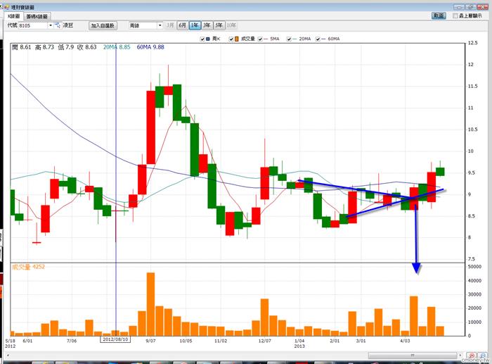Click the orange 成交量 legend color icon
Screen dimensions: 492x364
click(x=238, y=39)
